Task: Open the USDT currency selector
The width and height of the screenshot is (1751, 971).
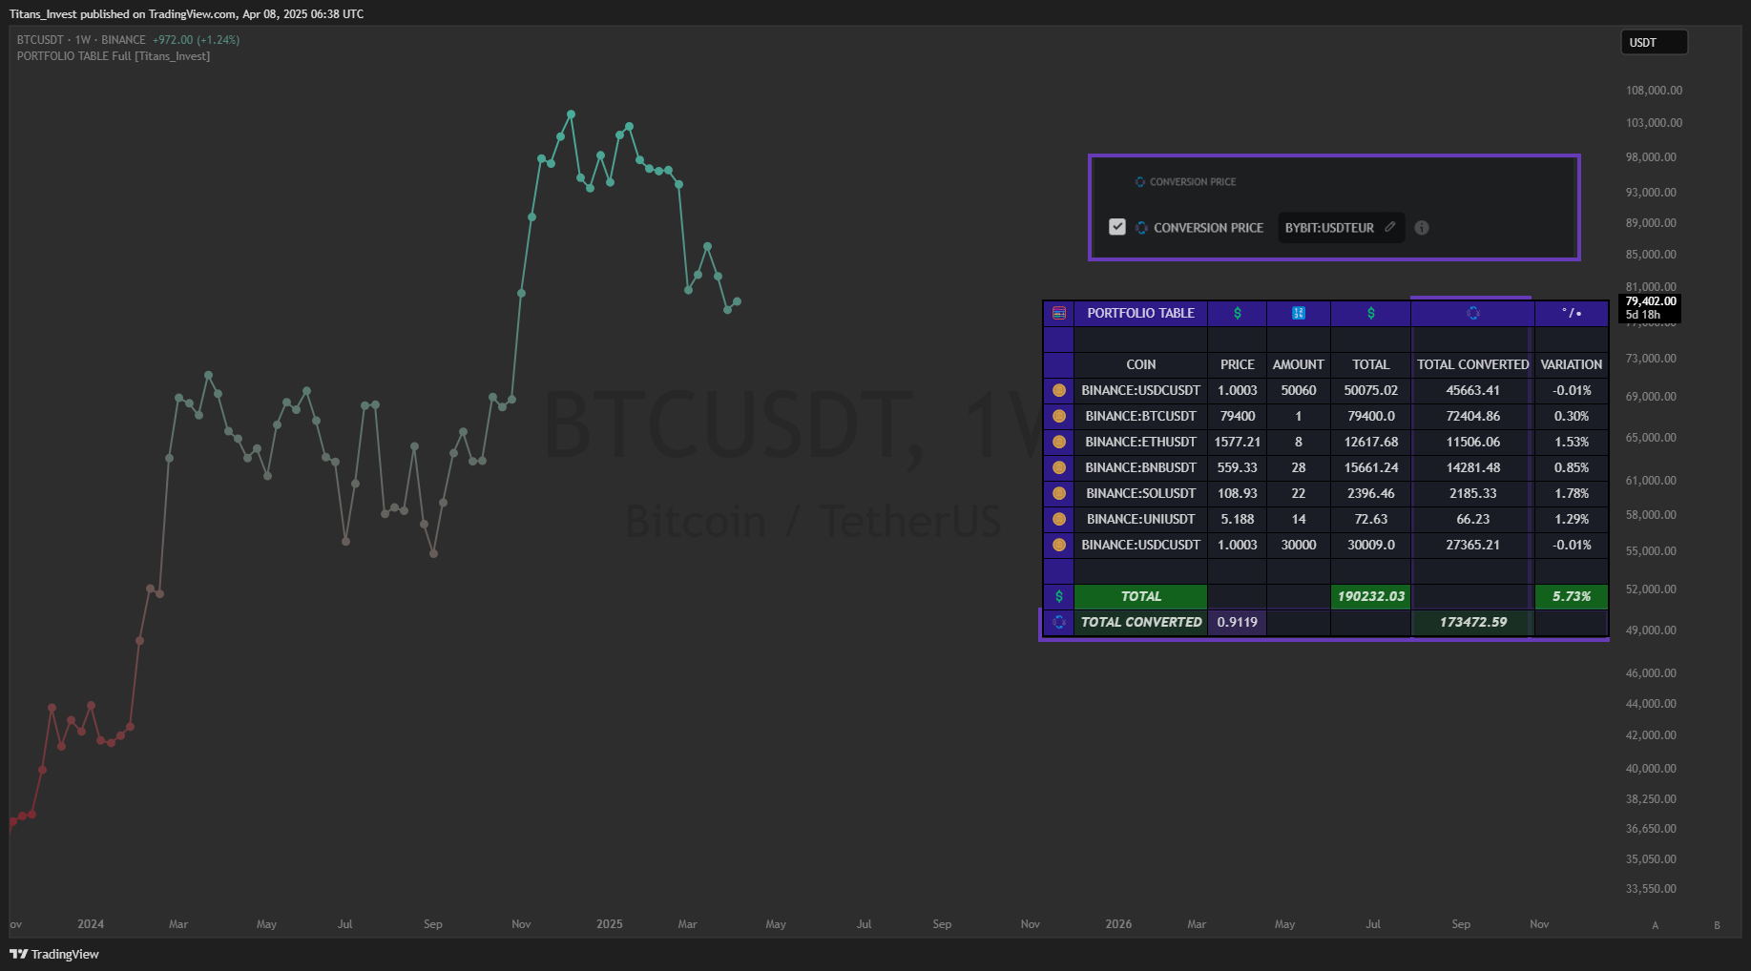Action: tap(1654, 42)
